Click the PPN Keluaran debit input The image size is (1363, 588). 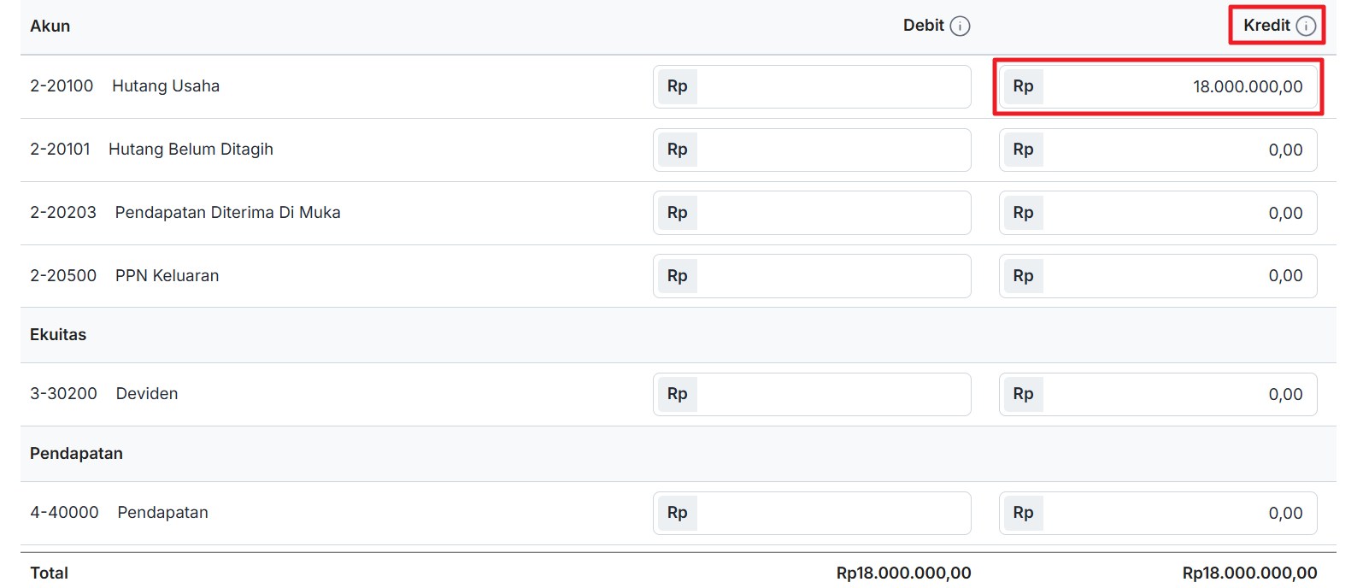(812, 276)
